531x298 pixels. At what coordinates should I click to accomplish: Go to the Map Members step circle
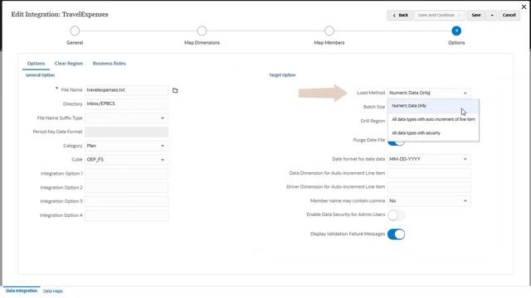[x=329, y=31]
